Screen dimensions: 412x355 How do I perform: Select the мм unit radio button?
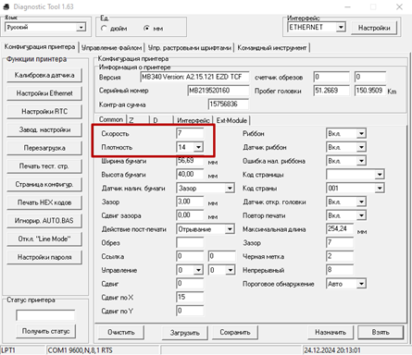(x=146, y=29)
